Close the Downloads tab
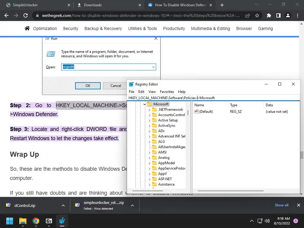This screenshot has width=304, height=228. (140, 5)
